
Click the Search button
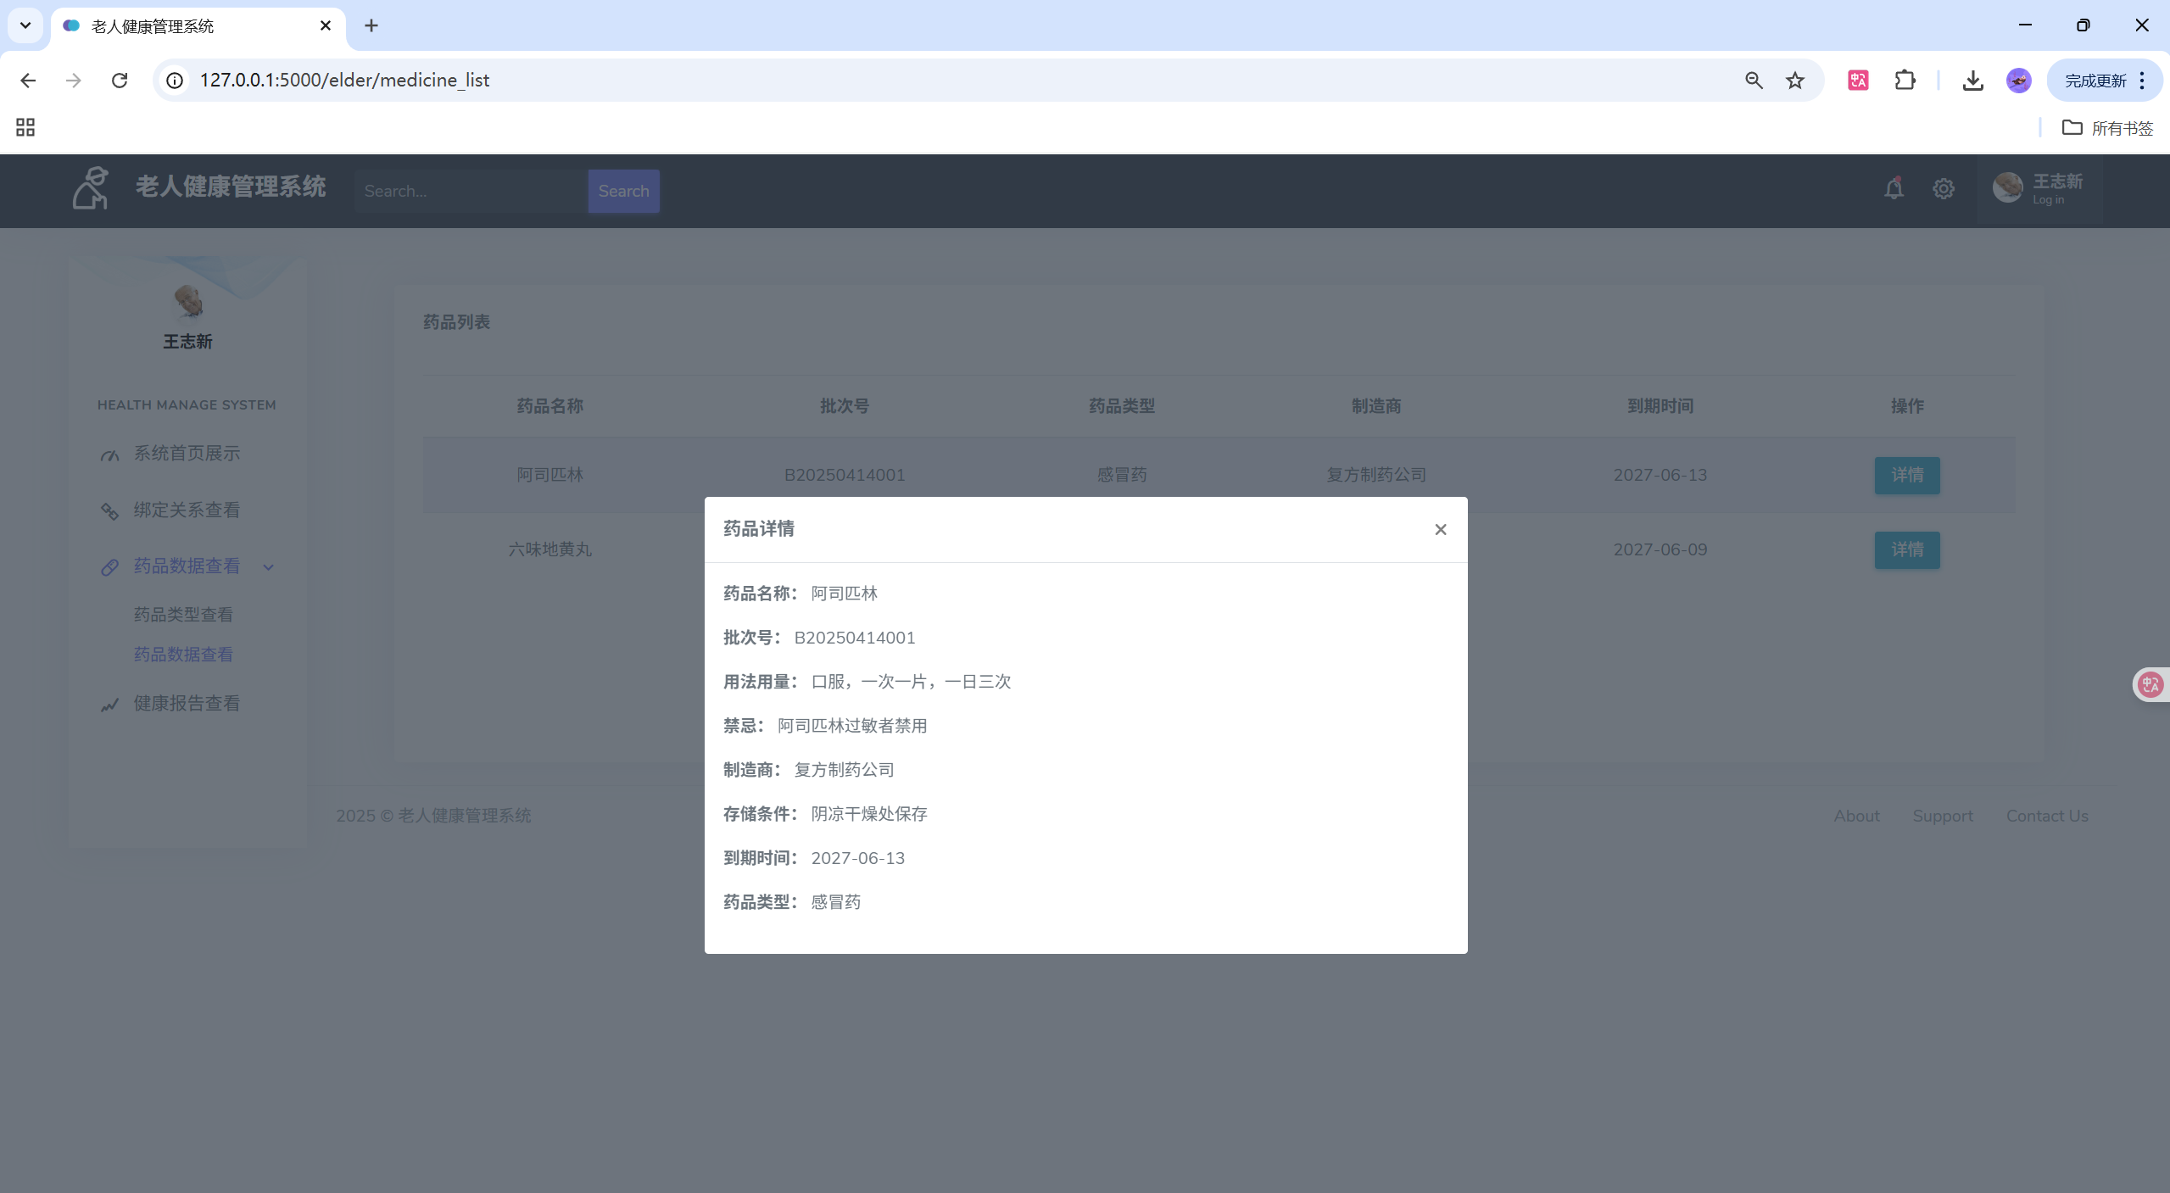point(623,192)
